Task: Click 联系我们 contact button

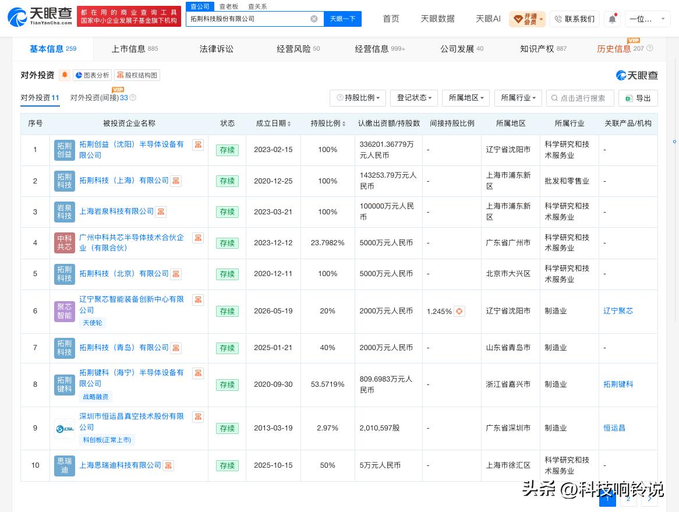Action: 575,19
